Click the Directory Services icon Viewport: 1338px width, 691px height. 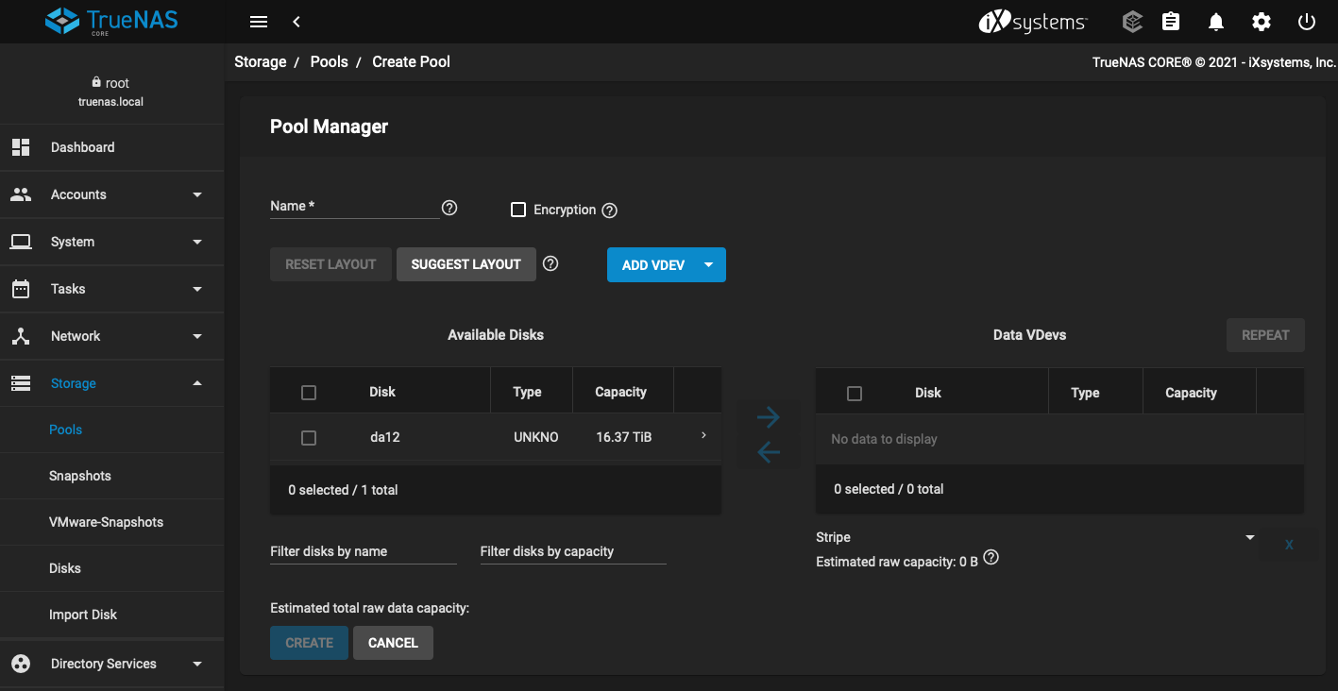pyautogui.click(x=21, y=664)
